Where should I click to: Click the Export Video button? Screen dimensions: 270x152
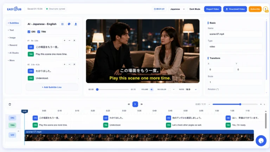click(213, 9)
